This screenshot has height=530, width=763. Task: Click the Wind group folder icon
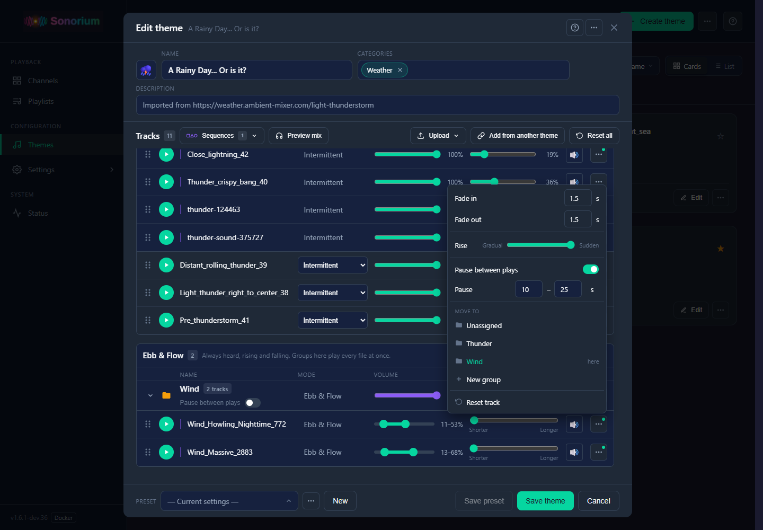point(166,395)
